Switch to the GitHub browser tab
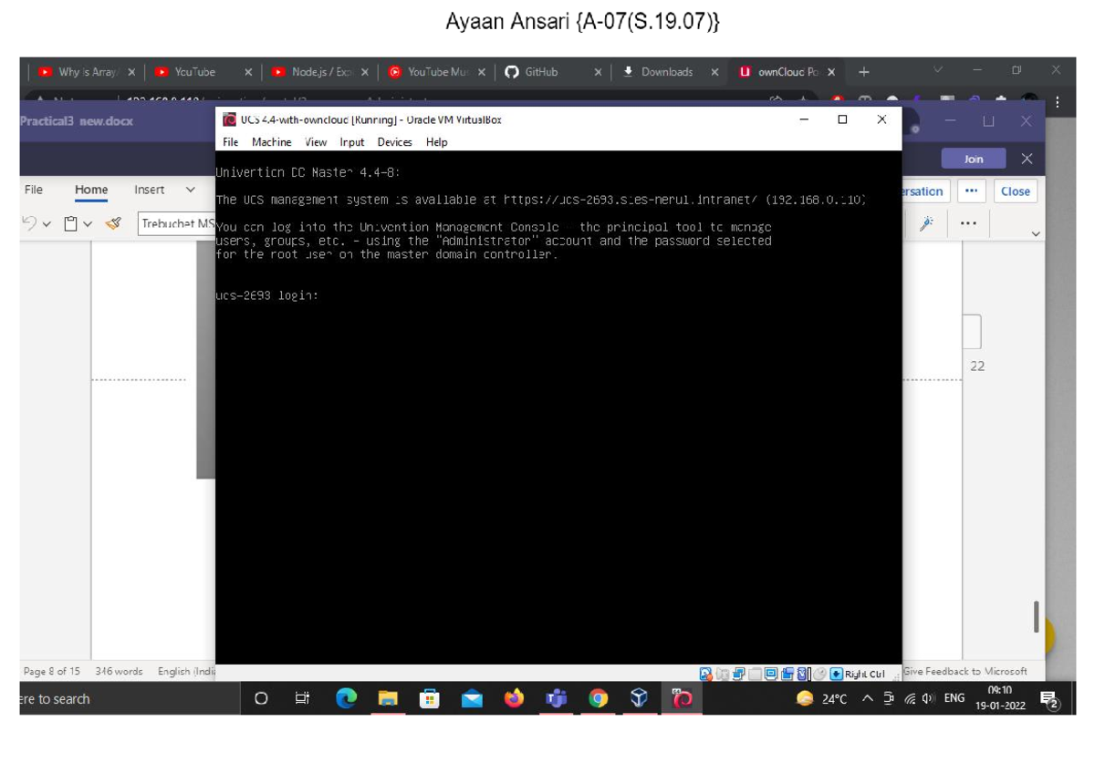Viewport: 1095px width, 773px height. coord(540,72)
